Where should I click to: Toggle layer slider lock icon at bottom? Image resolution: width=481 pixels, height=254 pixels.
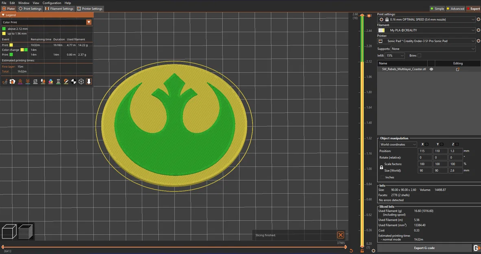[x=362, y=251]
